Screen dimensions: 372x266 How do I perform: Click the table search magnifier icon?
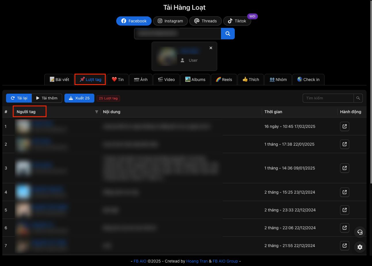tap(358, 98)
